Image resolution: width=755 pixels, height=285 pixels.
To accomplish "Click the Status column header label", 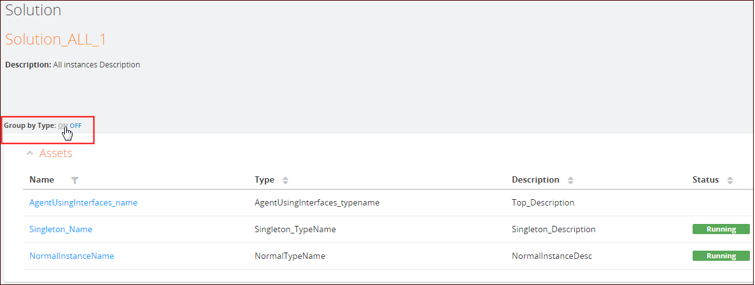I will [x=705, y=179].
